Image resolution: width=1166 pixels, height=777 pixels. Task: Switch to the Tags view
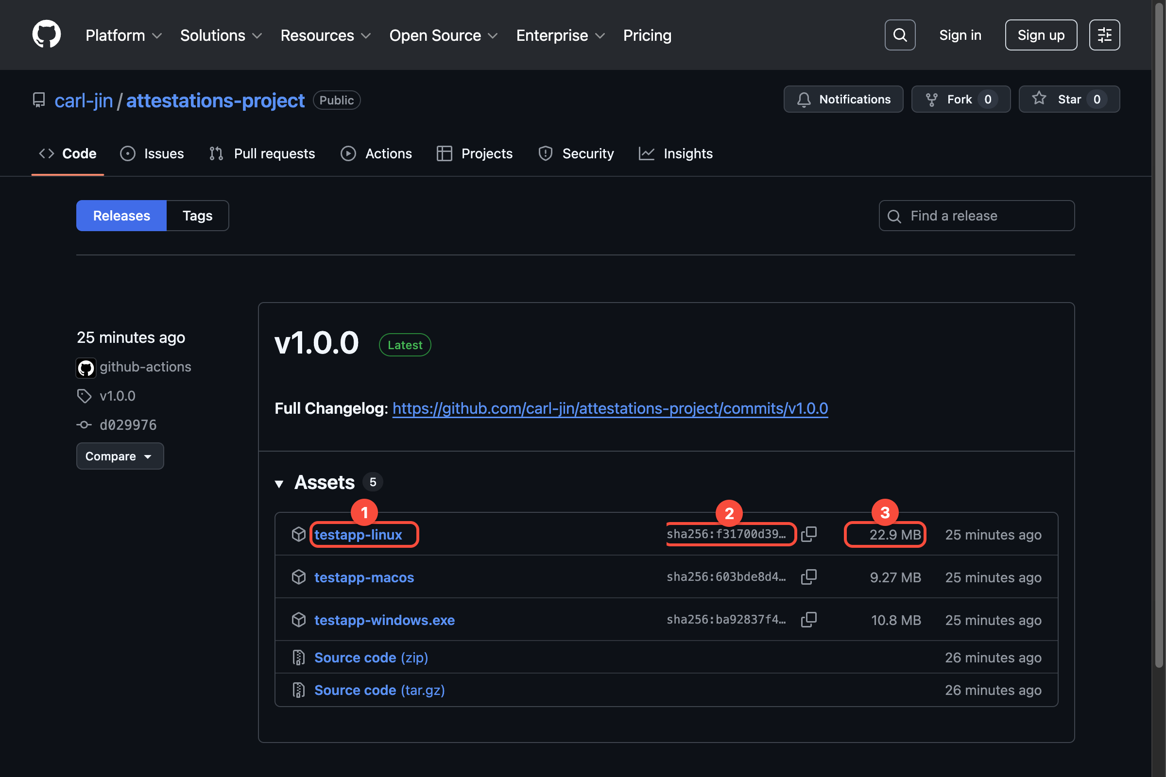(197, 216)
